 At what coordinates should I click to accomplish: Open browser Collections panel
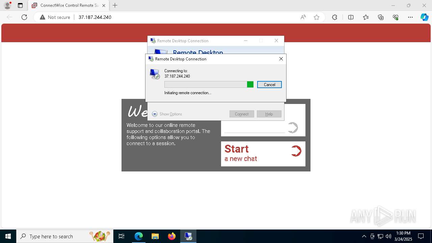(x=381, y=17)
